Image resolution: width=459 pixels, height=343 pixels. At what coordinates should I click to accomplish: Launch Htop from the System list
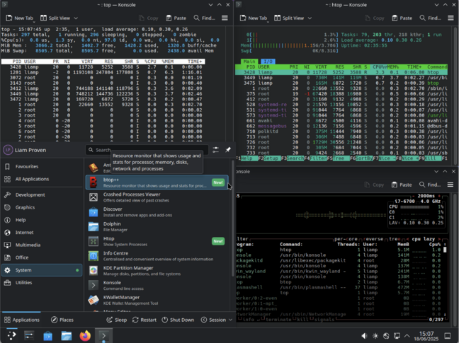(157, 241)
